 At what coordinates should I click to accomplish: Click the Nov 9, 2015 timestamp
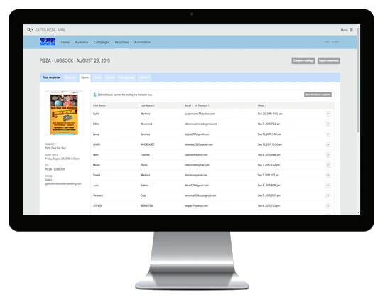(269, 124)
